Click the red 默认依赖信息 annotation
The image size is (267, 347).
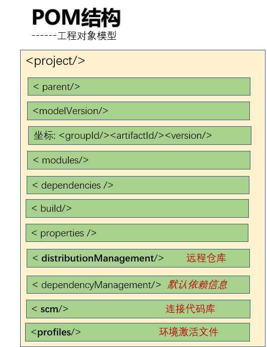pos(197,285)
